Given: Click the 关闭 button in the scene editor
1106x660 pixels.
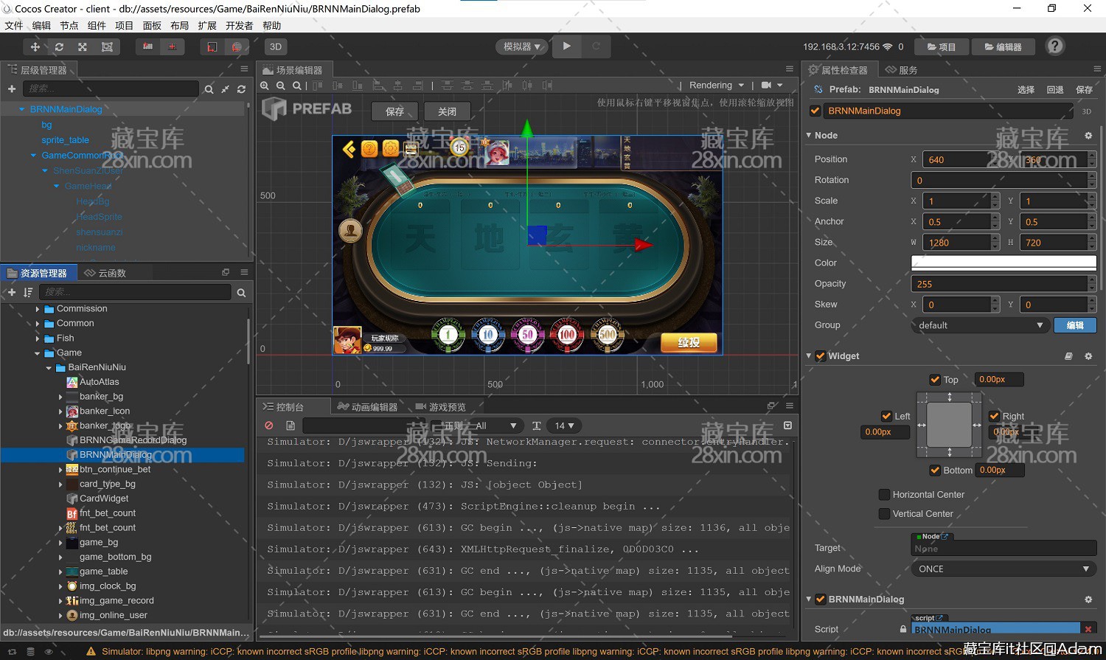Looking at the screenshot, I should [447, 111].
